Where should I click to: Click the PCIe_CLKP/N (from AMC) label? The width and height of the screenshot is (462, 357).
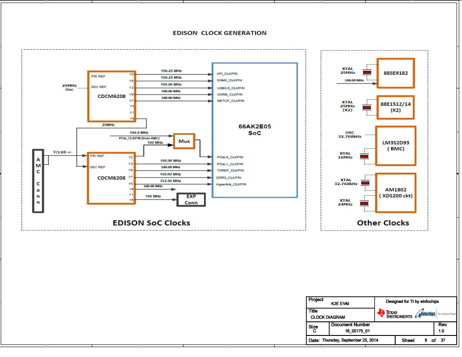pos(139,138)
